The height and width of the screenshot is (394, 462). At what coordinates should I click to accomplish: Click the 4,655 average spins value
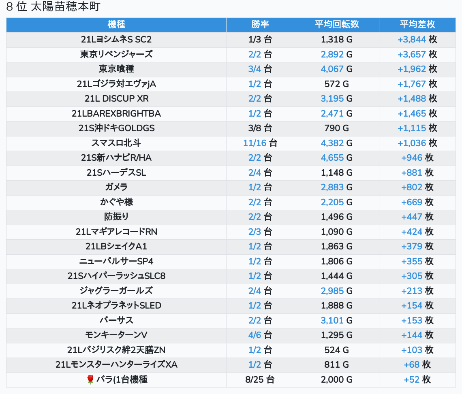332,158
